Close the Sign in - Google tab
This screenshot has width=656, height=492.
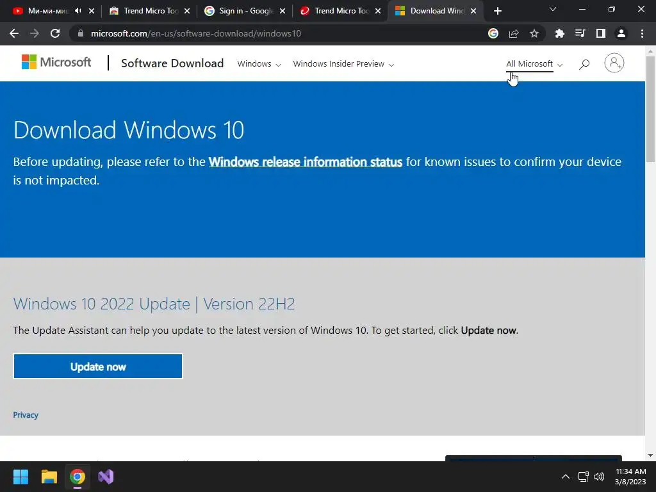[283, 11]
